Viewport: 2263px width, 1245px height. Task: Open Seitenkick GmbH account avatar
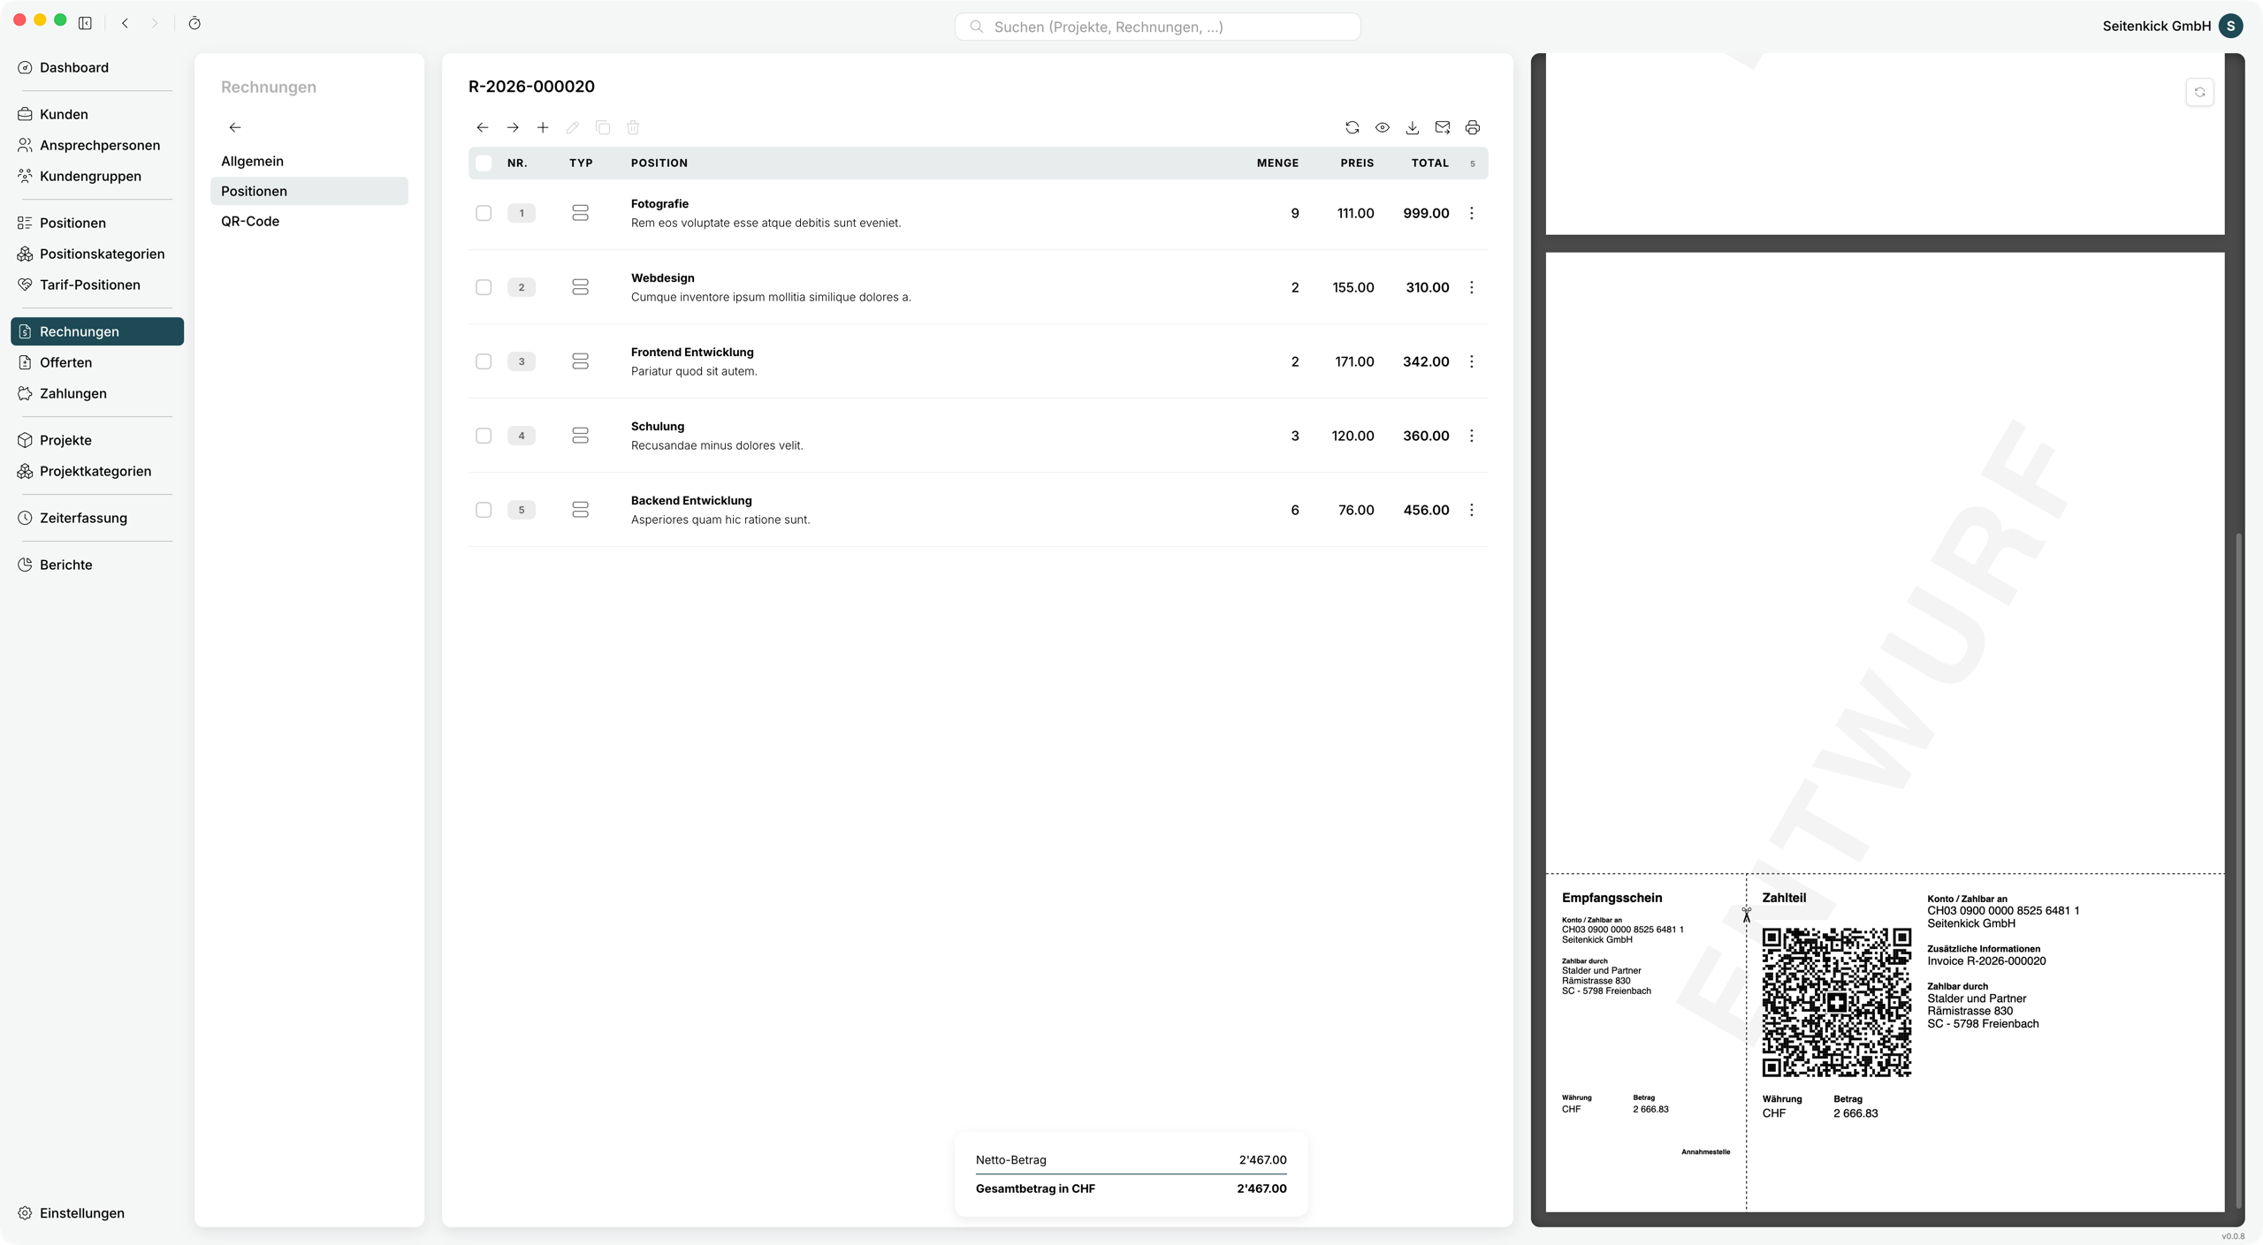(2231, 26)
